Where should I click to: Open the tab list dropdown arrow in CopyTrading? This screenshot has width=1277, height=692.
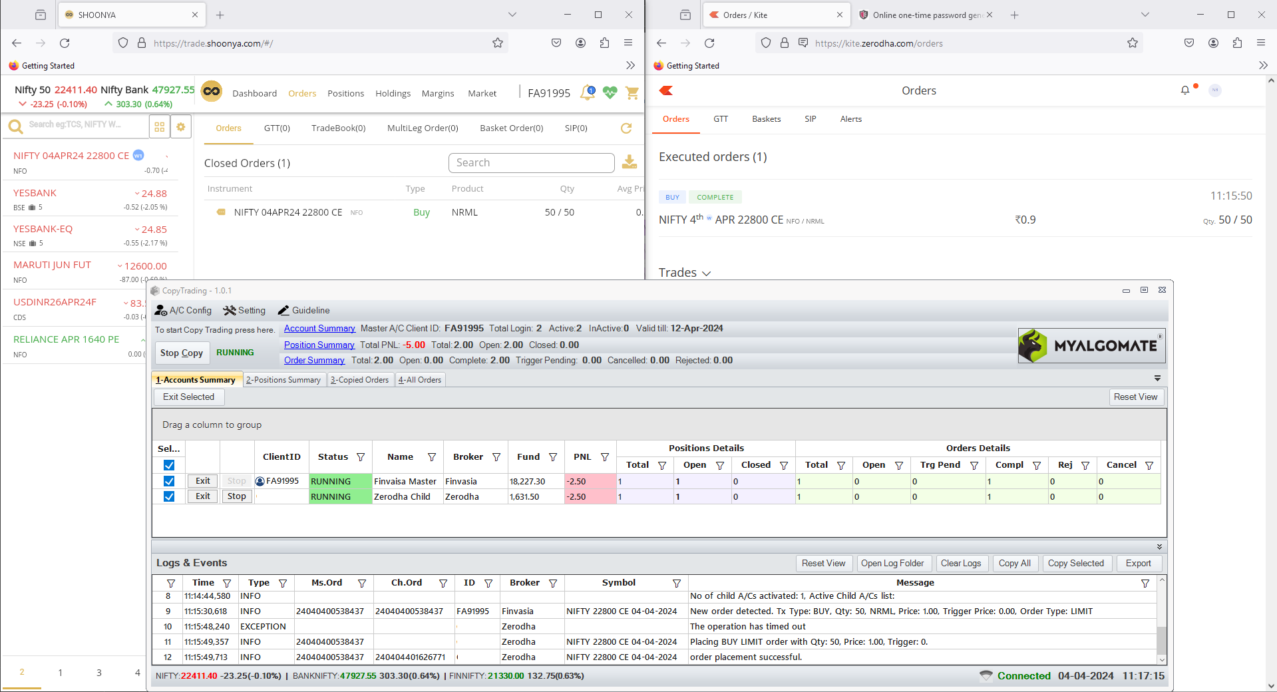coord(1157,378)
